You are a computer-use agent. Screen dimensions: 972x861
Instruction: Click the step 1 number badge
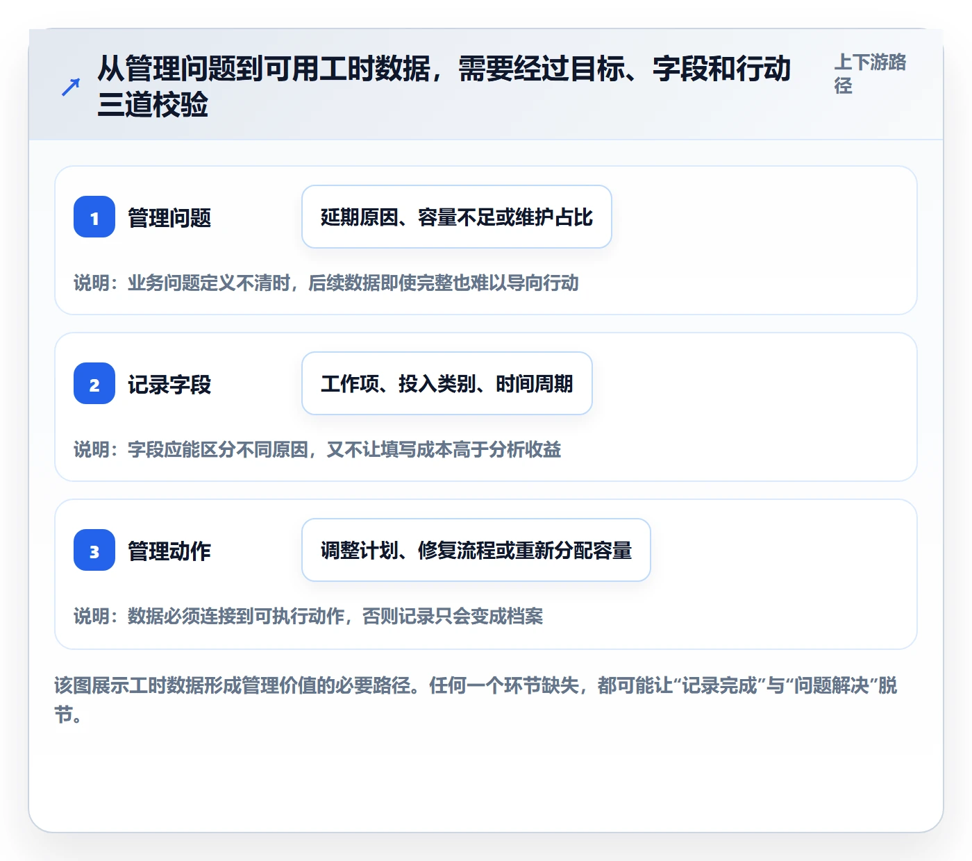coord(94,217)
